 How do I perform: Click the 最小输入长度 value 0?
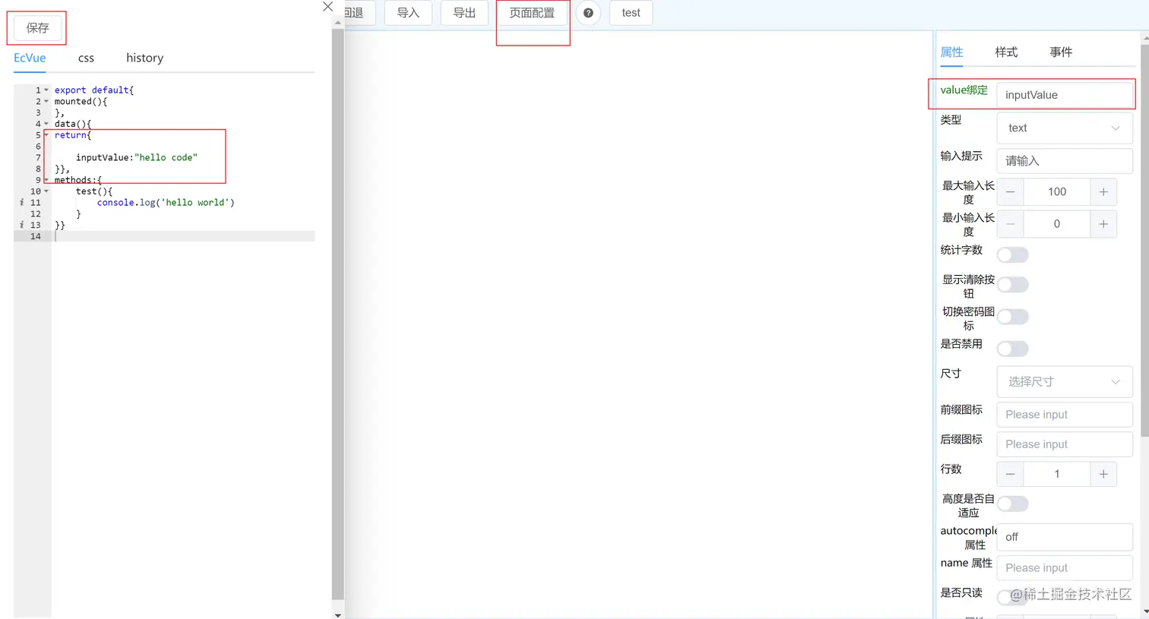1056,224
